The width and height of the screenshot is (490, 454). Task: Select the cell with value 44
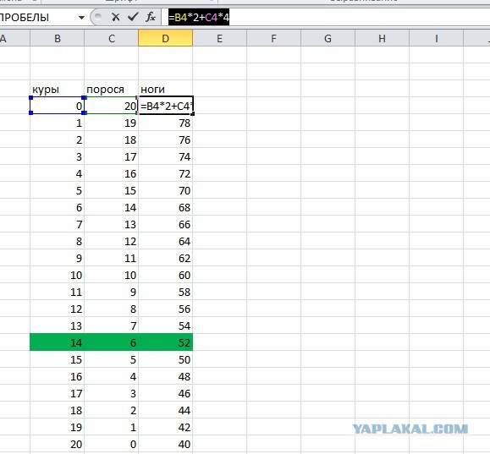click(166, 410)
